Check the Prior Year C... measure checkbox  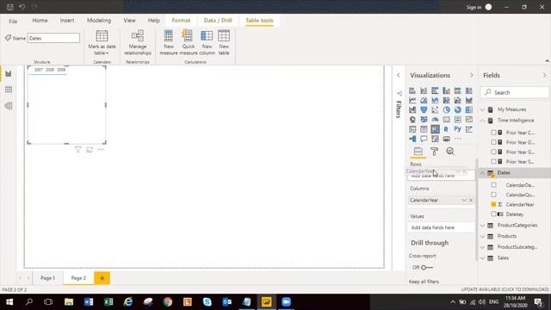pyautogui.click(x=493, y=133)
